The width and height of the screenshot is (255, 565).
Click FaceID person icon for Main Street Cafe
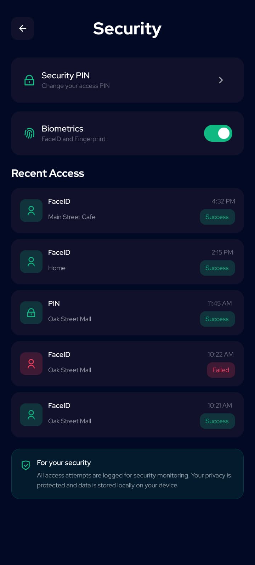tap(31, 211)
